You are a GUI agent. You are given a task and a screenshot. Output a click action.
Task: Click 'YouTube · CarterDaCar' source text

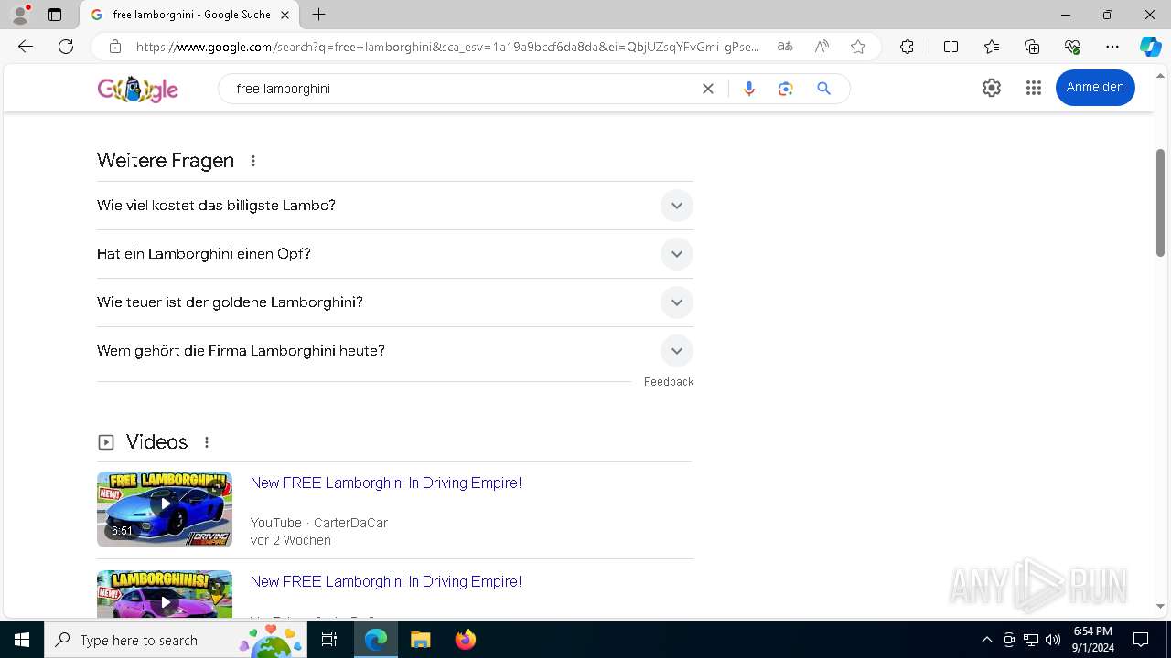319,523
